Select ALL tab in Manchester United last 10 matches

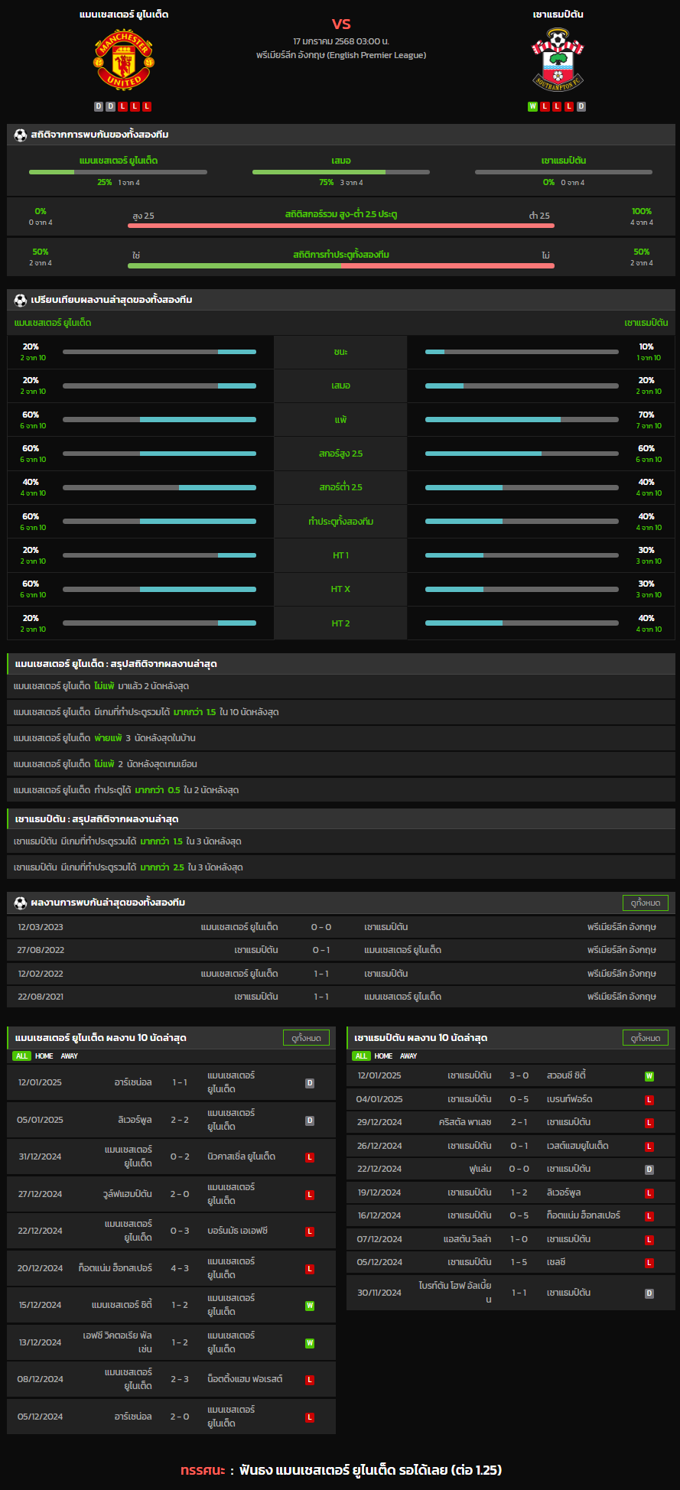click(x=21, y=1056)
